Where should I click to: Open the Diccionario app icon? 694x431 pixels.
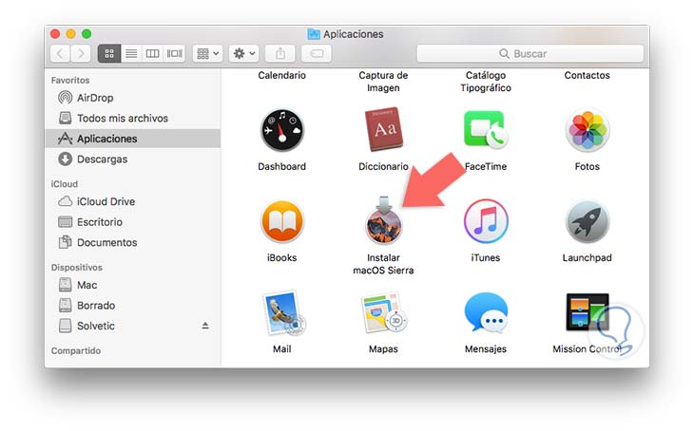click(x=383, y=129)
